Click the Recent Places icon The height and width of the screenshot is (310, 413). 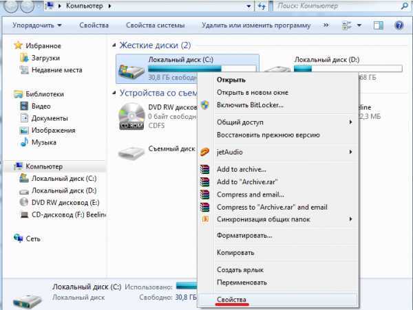[24, 69]
